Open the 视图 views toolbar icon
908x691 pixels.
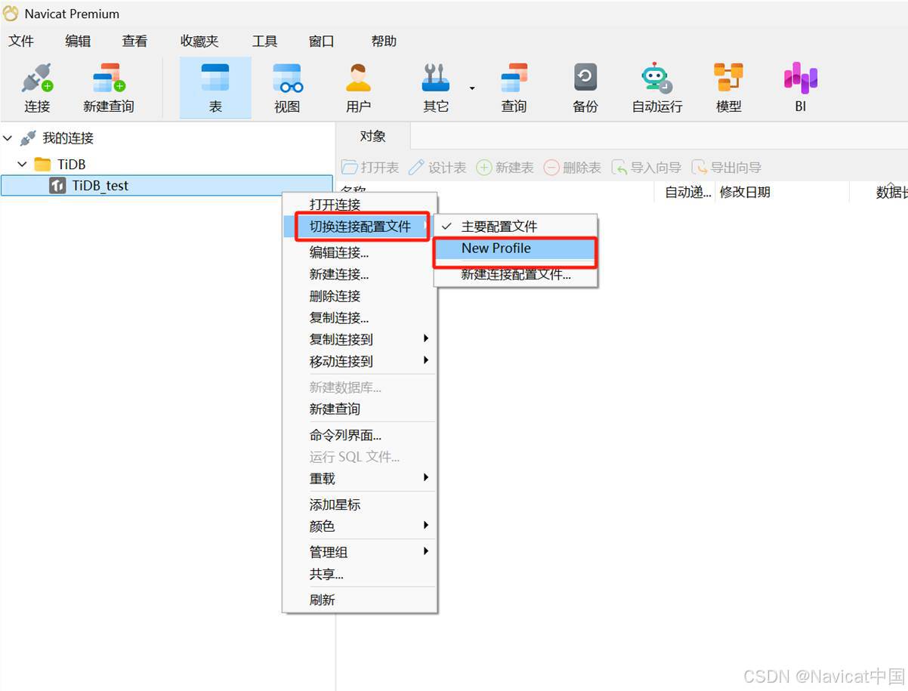pos(287,79)
